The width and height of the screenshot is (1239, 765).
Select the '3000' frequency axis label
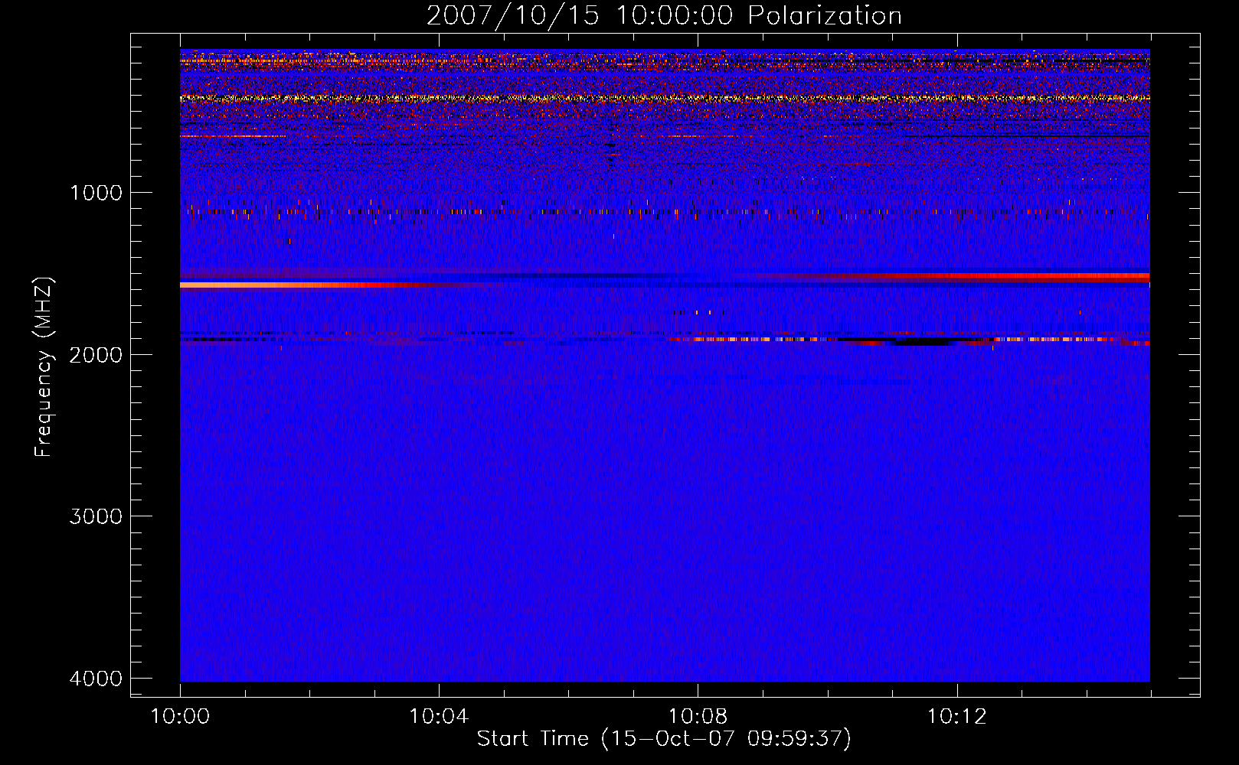96,516
